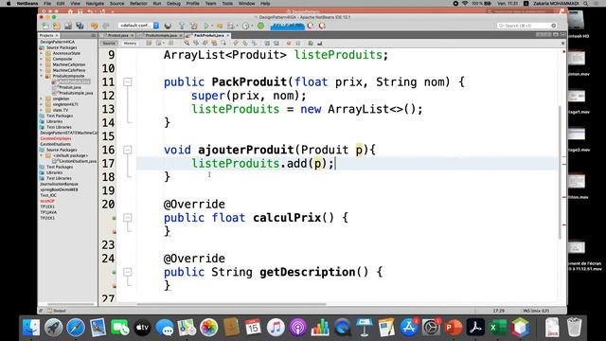
Task: Open Photos app from the Dock
Action: pyautogui.click(x=208, y=328)
